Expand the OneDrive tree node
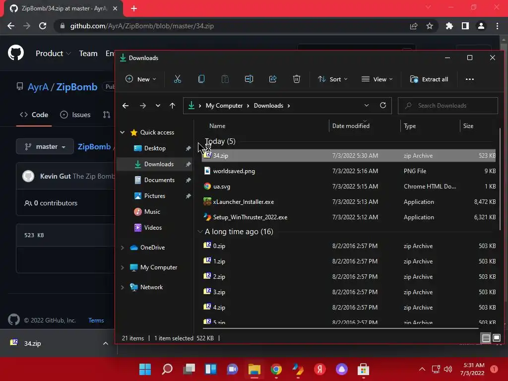 (123, 248)
